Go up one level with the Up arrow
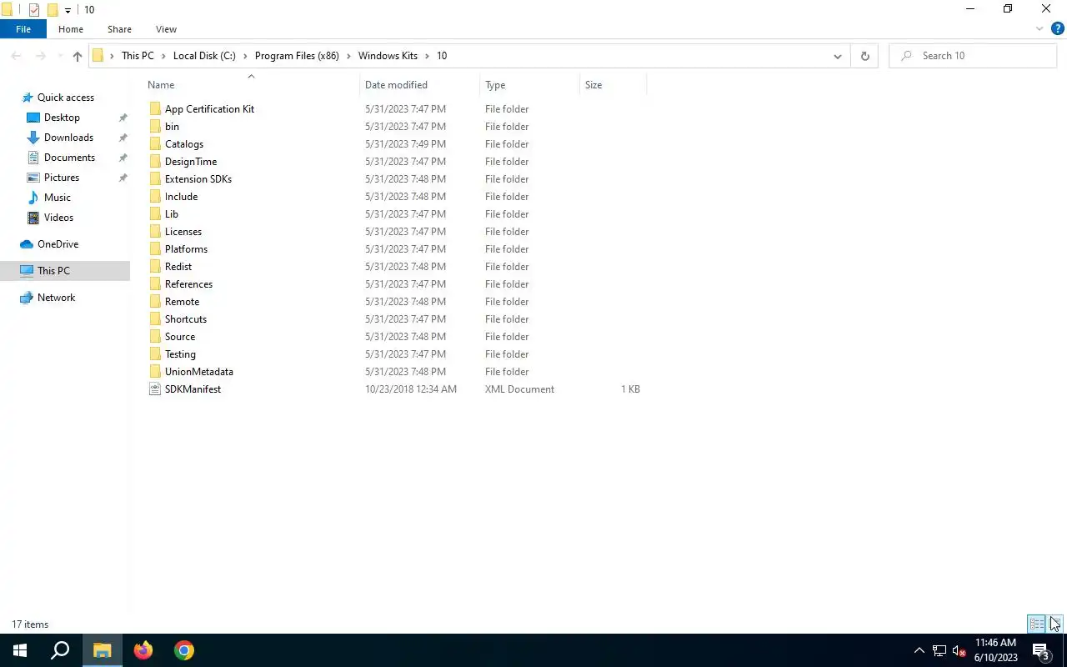The image size is (1067, 667). pos(78,56)
